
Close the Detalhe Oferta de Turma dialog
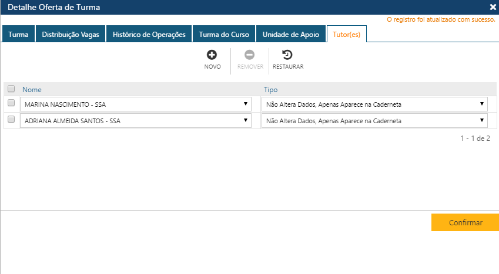point(493,8)
